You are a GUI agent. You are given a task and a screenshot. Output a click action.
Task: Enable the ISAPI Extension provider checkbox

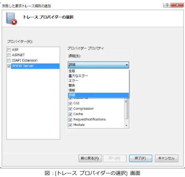(9, 61)
